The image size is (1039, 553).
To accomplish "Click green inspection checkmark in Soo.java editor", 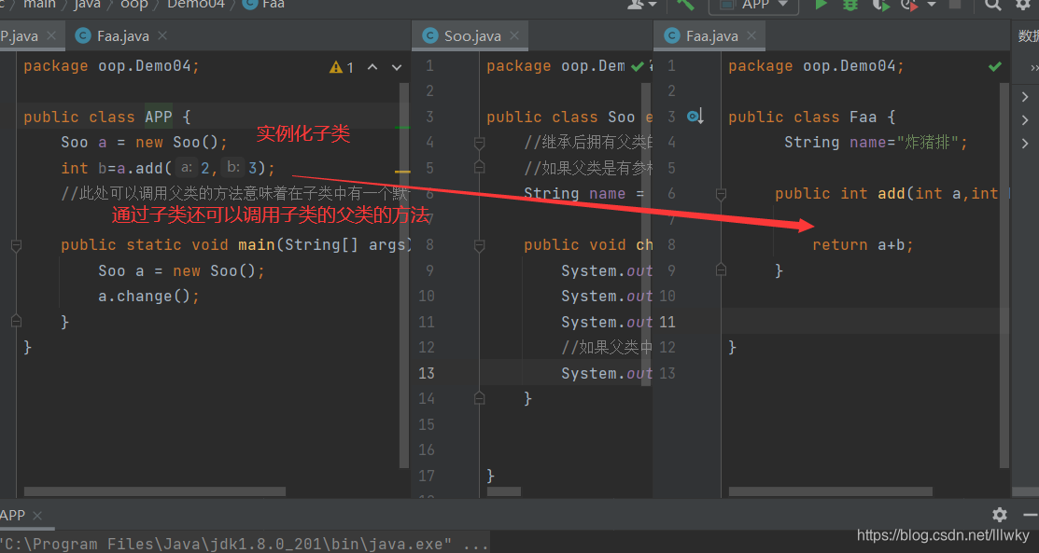I will [x=638, y=66].
